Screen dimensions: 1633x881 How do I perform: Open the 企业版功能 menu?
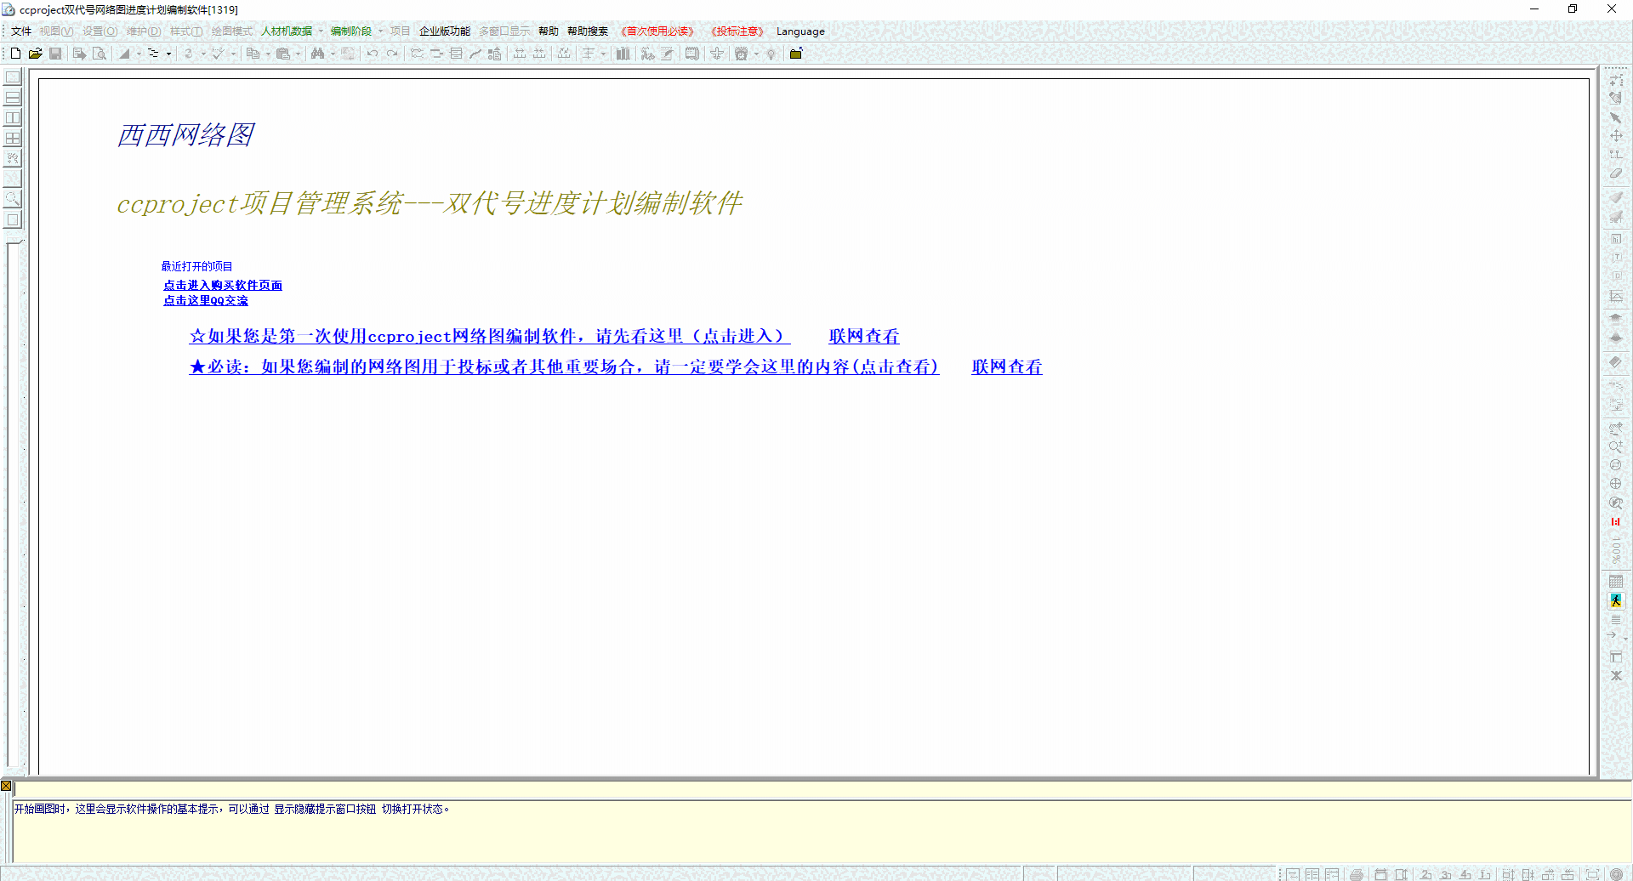coord(444,31)
